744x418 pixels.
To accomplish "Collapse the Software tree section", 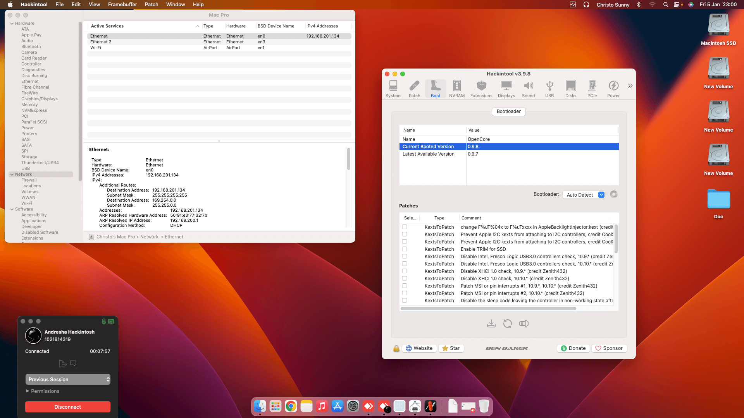I will [x=12, y=209].
